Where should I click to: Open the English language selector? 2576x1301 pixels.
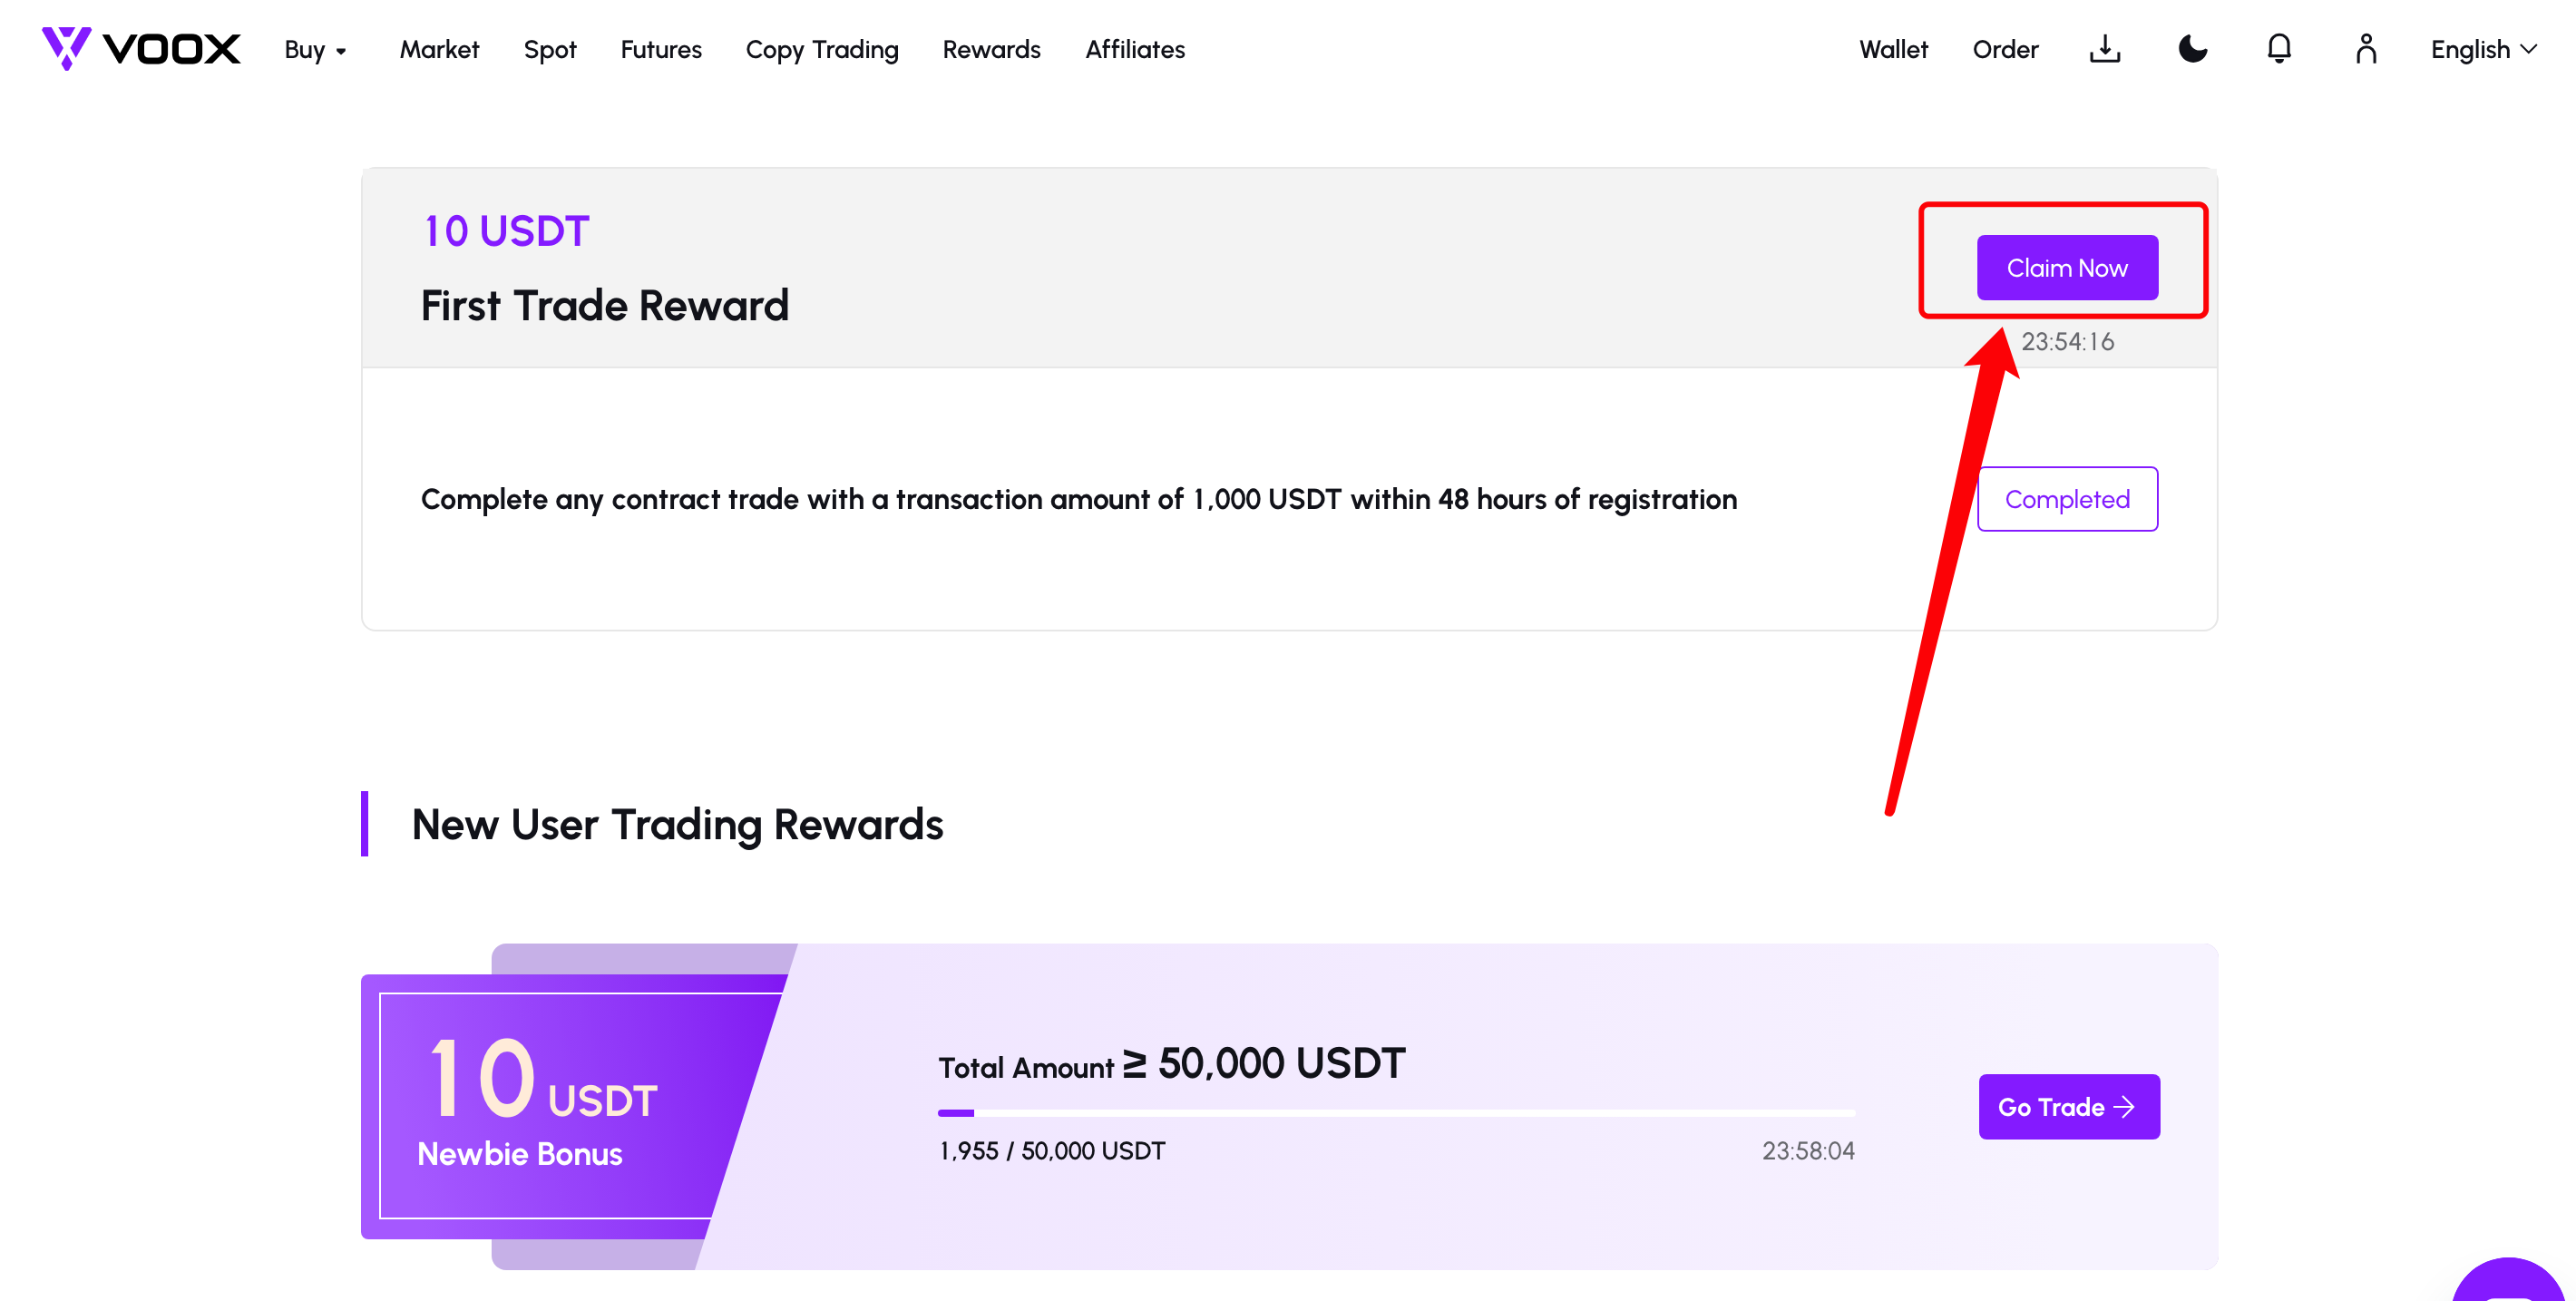click(x=2484, y=49)
